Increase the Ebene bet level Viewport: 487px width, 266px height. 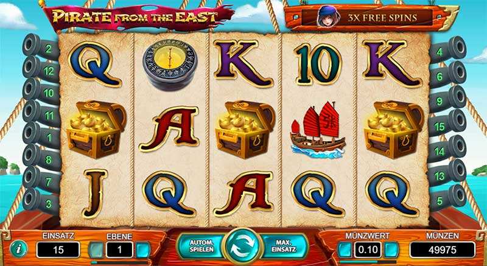click(x=143, y=250)
